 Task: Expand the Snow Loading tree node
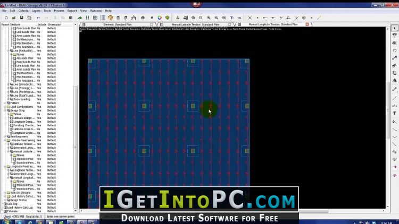[8, 99]
